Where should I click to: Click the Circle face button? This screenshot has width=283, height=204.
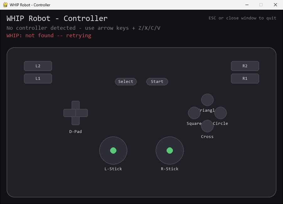tap(221, 113)
